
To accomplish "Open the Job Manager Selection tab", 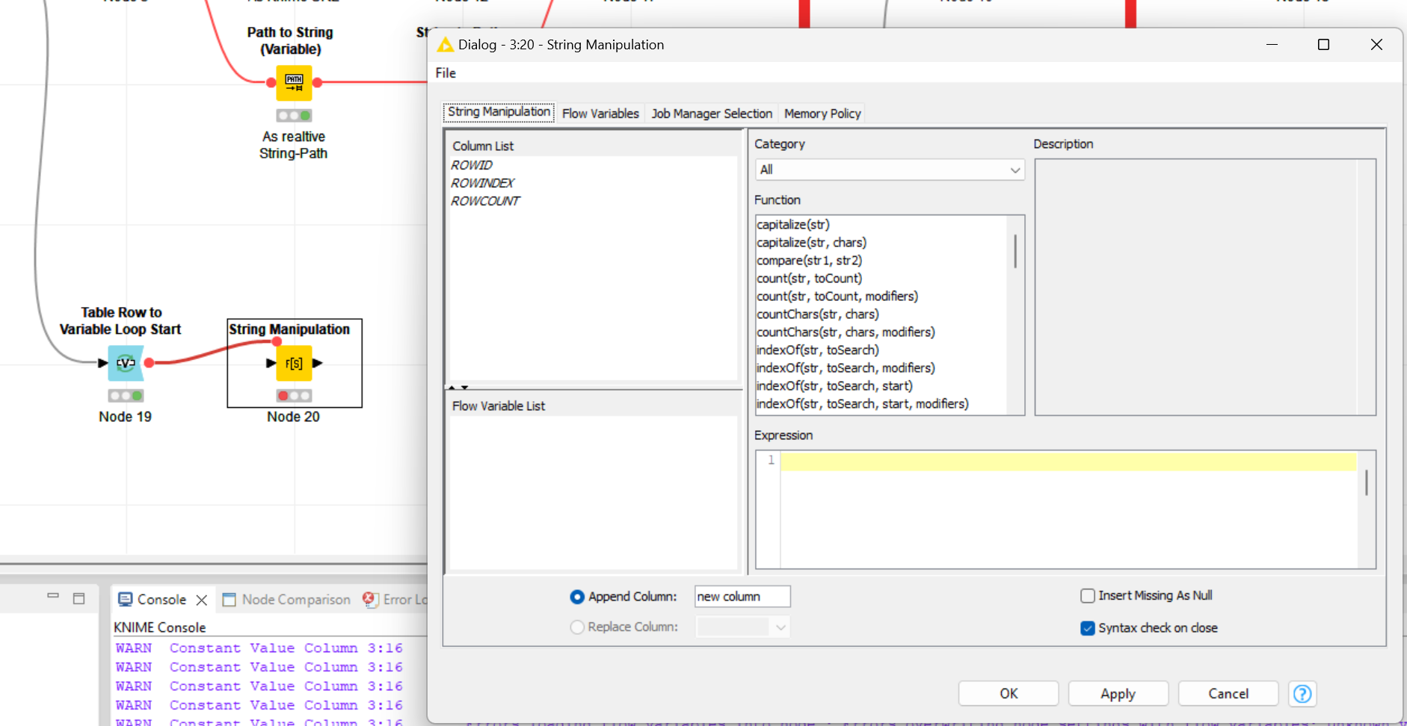I will pos(712,114).
